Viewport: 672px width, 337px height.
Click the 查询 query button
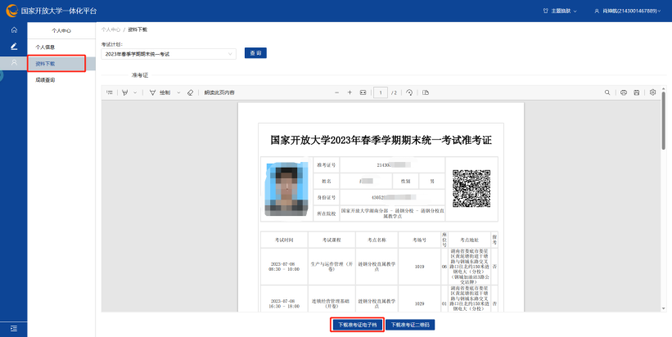coord(255,53)
